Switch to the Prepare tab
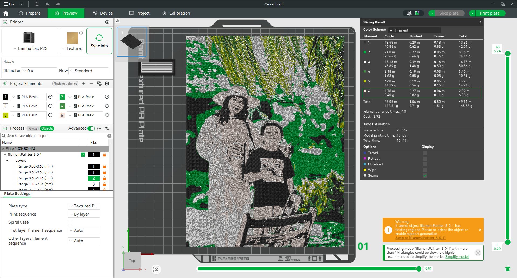The height and width of the screenshot is (278, 517). [x=30, y=13]
